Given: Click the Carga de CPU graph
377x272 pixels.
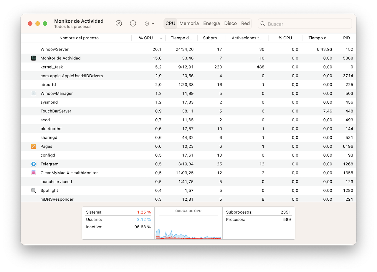Looking at the screenshot, I should pos(188,227).
